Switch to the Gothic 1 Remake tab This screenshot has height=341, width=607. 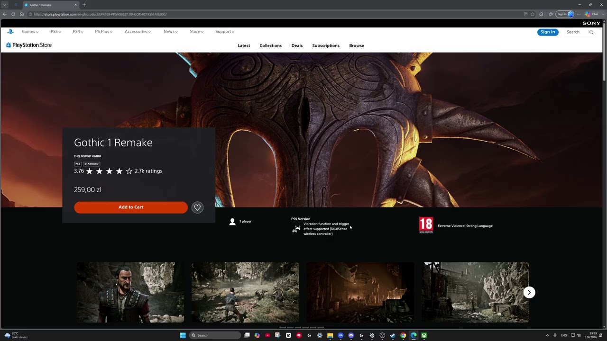point(50,5)
